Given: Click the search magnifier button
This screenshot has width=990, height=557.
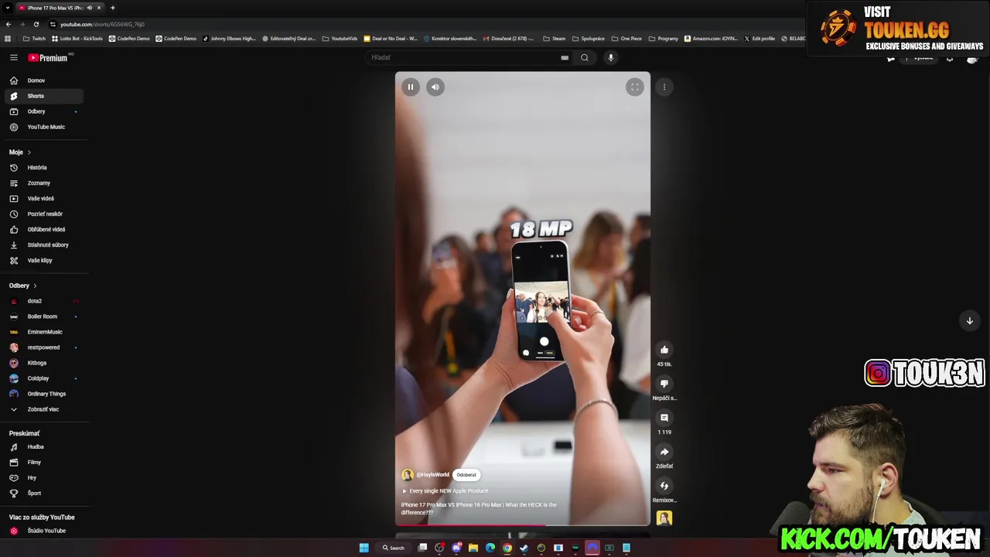Looking at the screenshot, I should click(x=585, y=57).
